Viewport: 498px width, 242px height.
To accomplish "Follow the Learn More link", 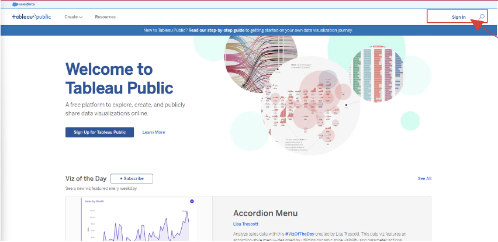I will click(x=154, y=132).
